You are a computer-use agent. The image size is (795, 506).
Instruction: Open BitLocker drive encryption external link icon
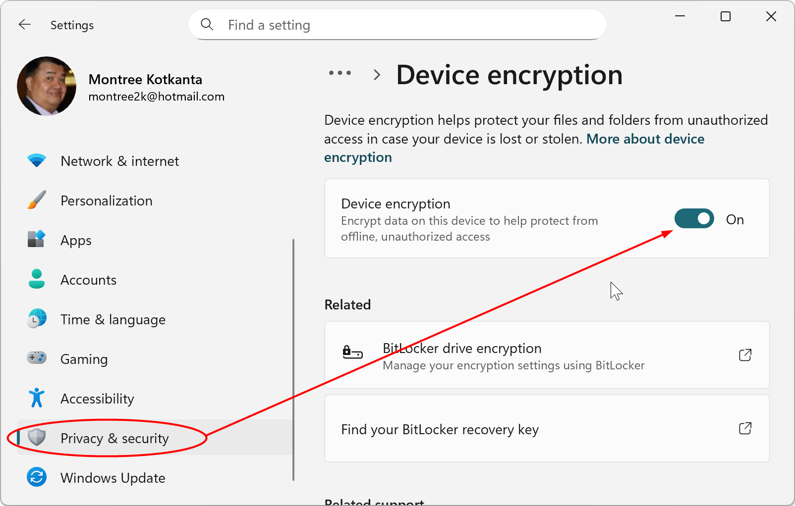[x=745, y=354]
